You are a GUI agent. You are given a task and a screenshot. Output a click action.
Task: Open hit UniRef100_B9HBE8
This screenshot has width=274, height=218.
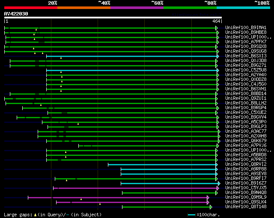[246, 33]
